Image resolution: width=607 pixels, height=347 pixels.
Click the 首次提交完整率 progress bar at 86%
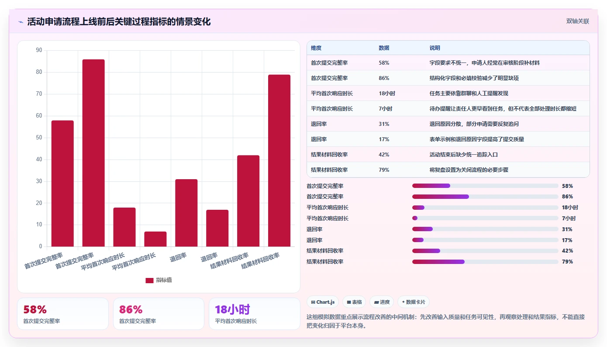pyautogui.click(x=485, y=197)
